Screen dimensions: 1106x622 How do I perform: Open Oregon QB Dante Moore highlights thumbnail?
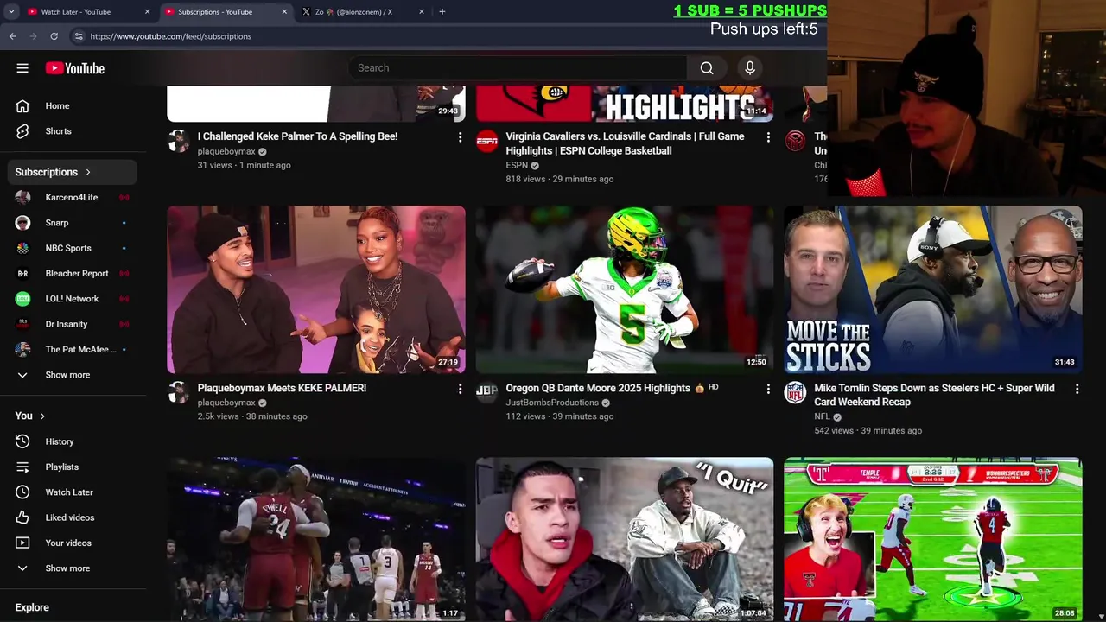click(625, 289)
